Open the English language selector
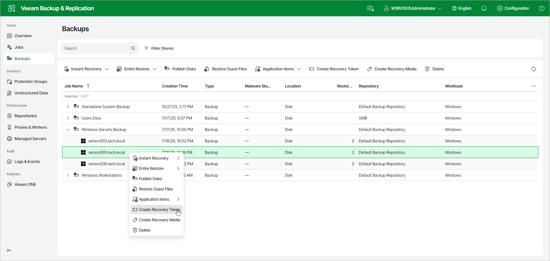550x261 pixels. [462, 8]
